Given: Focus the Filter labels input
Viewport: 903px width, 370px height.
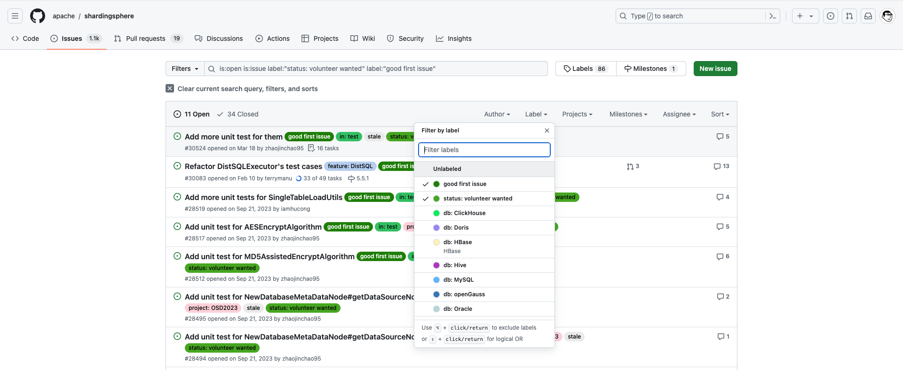Looking at the screenshot, I should [484, 150].
